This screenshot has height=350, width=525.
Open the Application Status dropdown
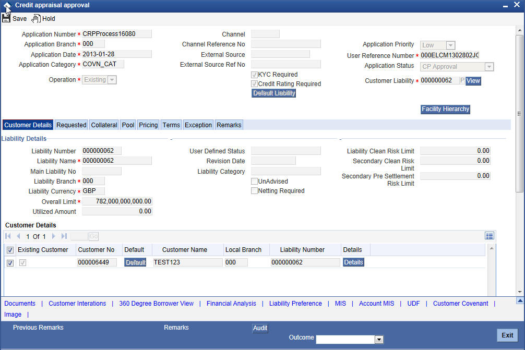pyautogui.click(x=457, y=67)
